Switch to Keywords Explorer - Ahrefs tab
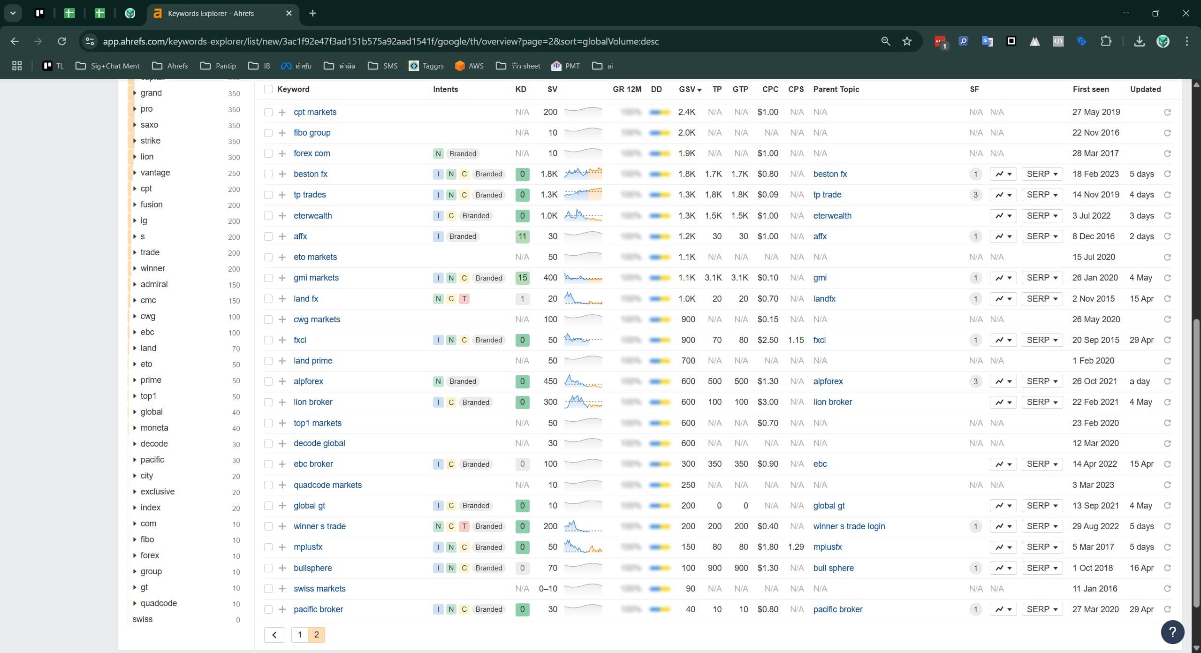Viewport: 1201px width, 653px height. (x=223, y=13)
